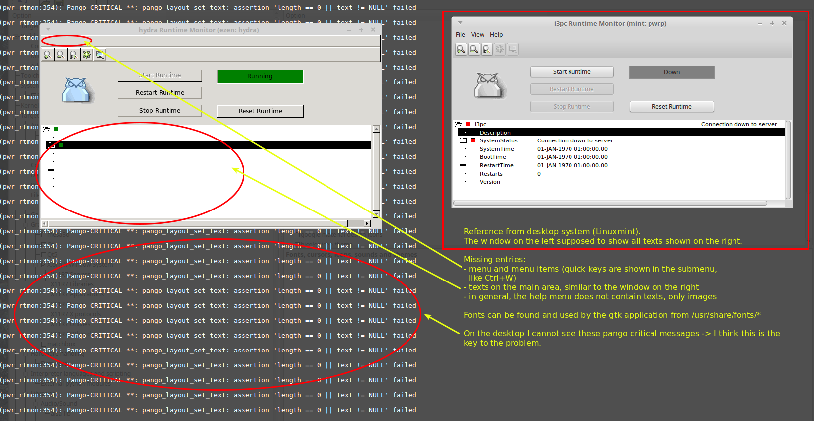The image size is (814, 421).
Task: Click first blank leaf row under hydra root
Action: pyautogui.click(x=209, y=137)
